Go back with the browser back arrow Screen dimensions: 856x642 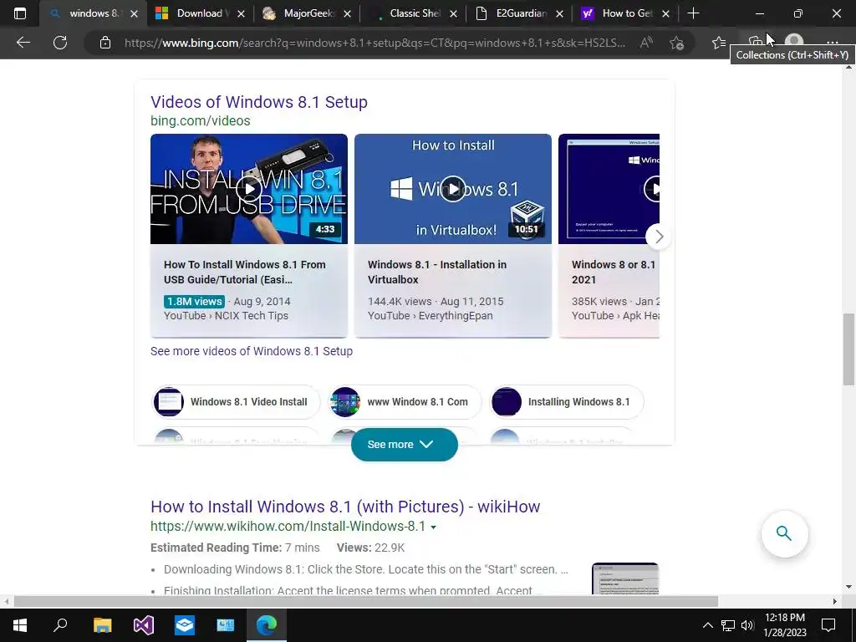point(23,42)
